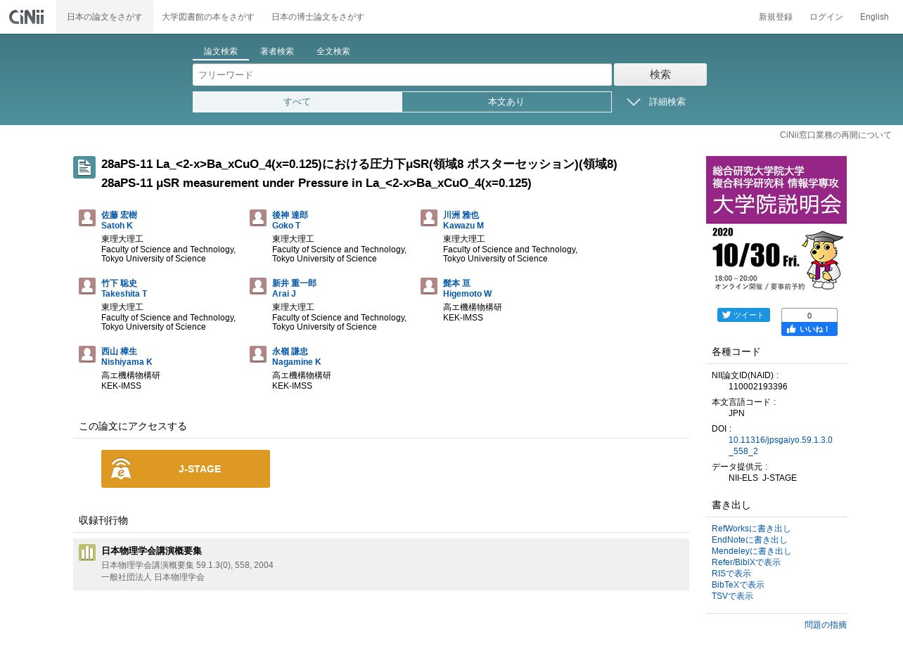The width and height of the screenshot is (903, 653).
Task: Click the 問題の指摘 link
Action: click(x=826, y=625)
